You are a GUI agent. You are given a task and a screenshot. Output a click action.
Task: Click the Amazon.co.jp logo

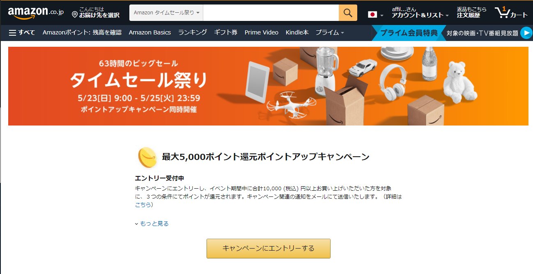click(x=36, y=13)
